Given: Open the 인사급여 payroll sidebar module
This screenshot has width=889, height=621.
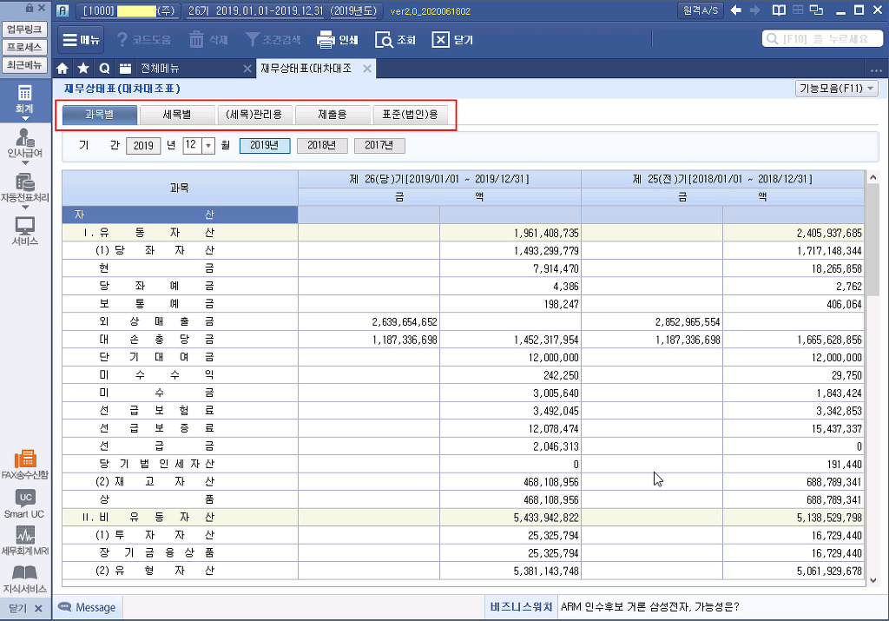Looking at the screenshot, I should [24, 142].
